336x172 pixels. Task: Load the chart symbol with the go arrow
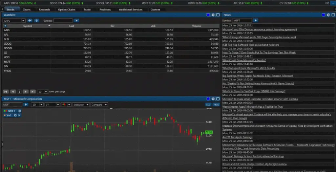coord(26,105)
